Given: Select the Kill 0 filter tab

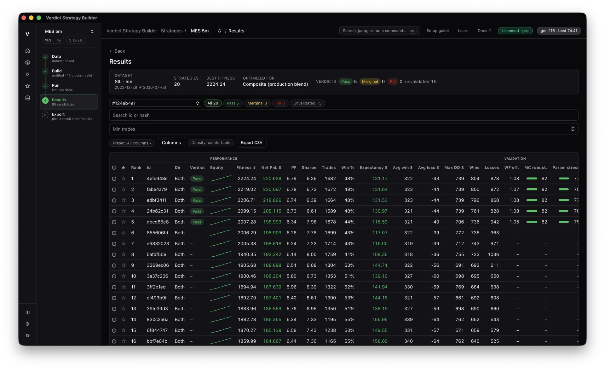Looking at the screenshot, I should (280, 103).
